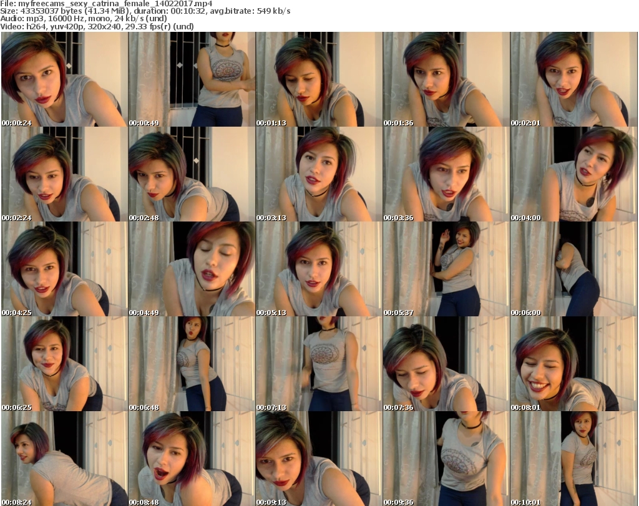Viewport: 639px width, 506px height.
Task: Select the frame marked 00:08:24
Action: click(64, 459)
